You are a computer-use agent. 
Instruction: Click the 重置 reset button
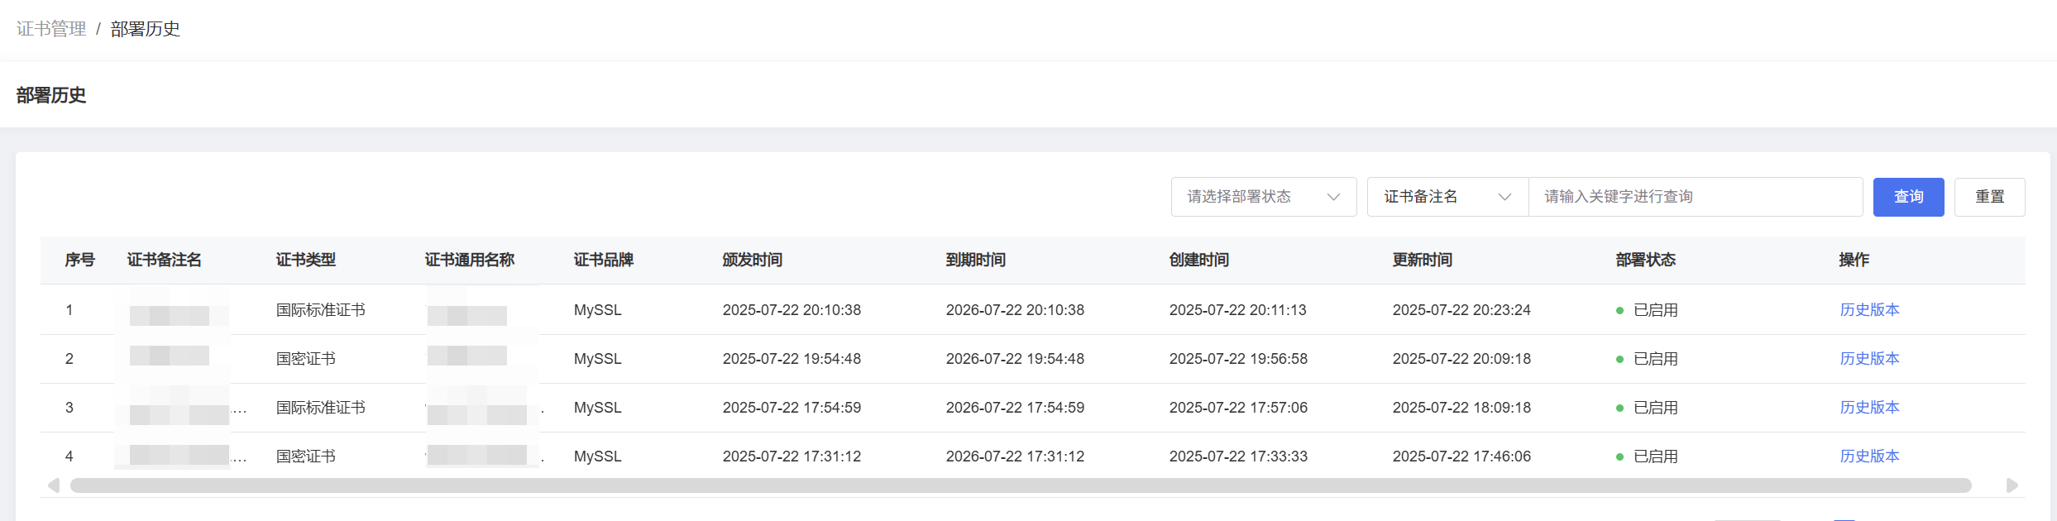(1990, 197)
